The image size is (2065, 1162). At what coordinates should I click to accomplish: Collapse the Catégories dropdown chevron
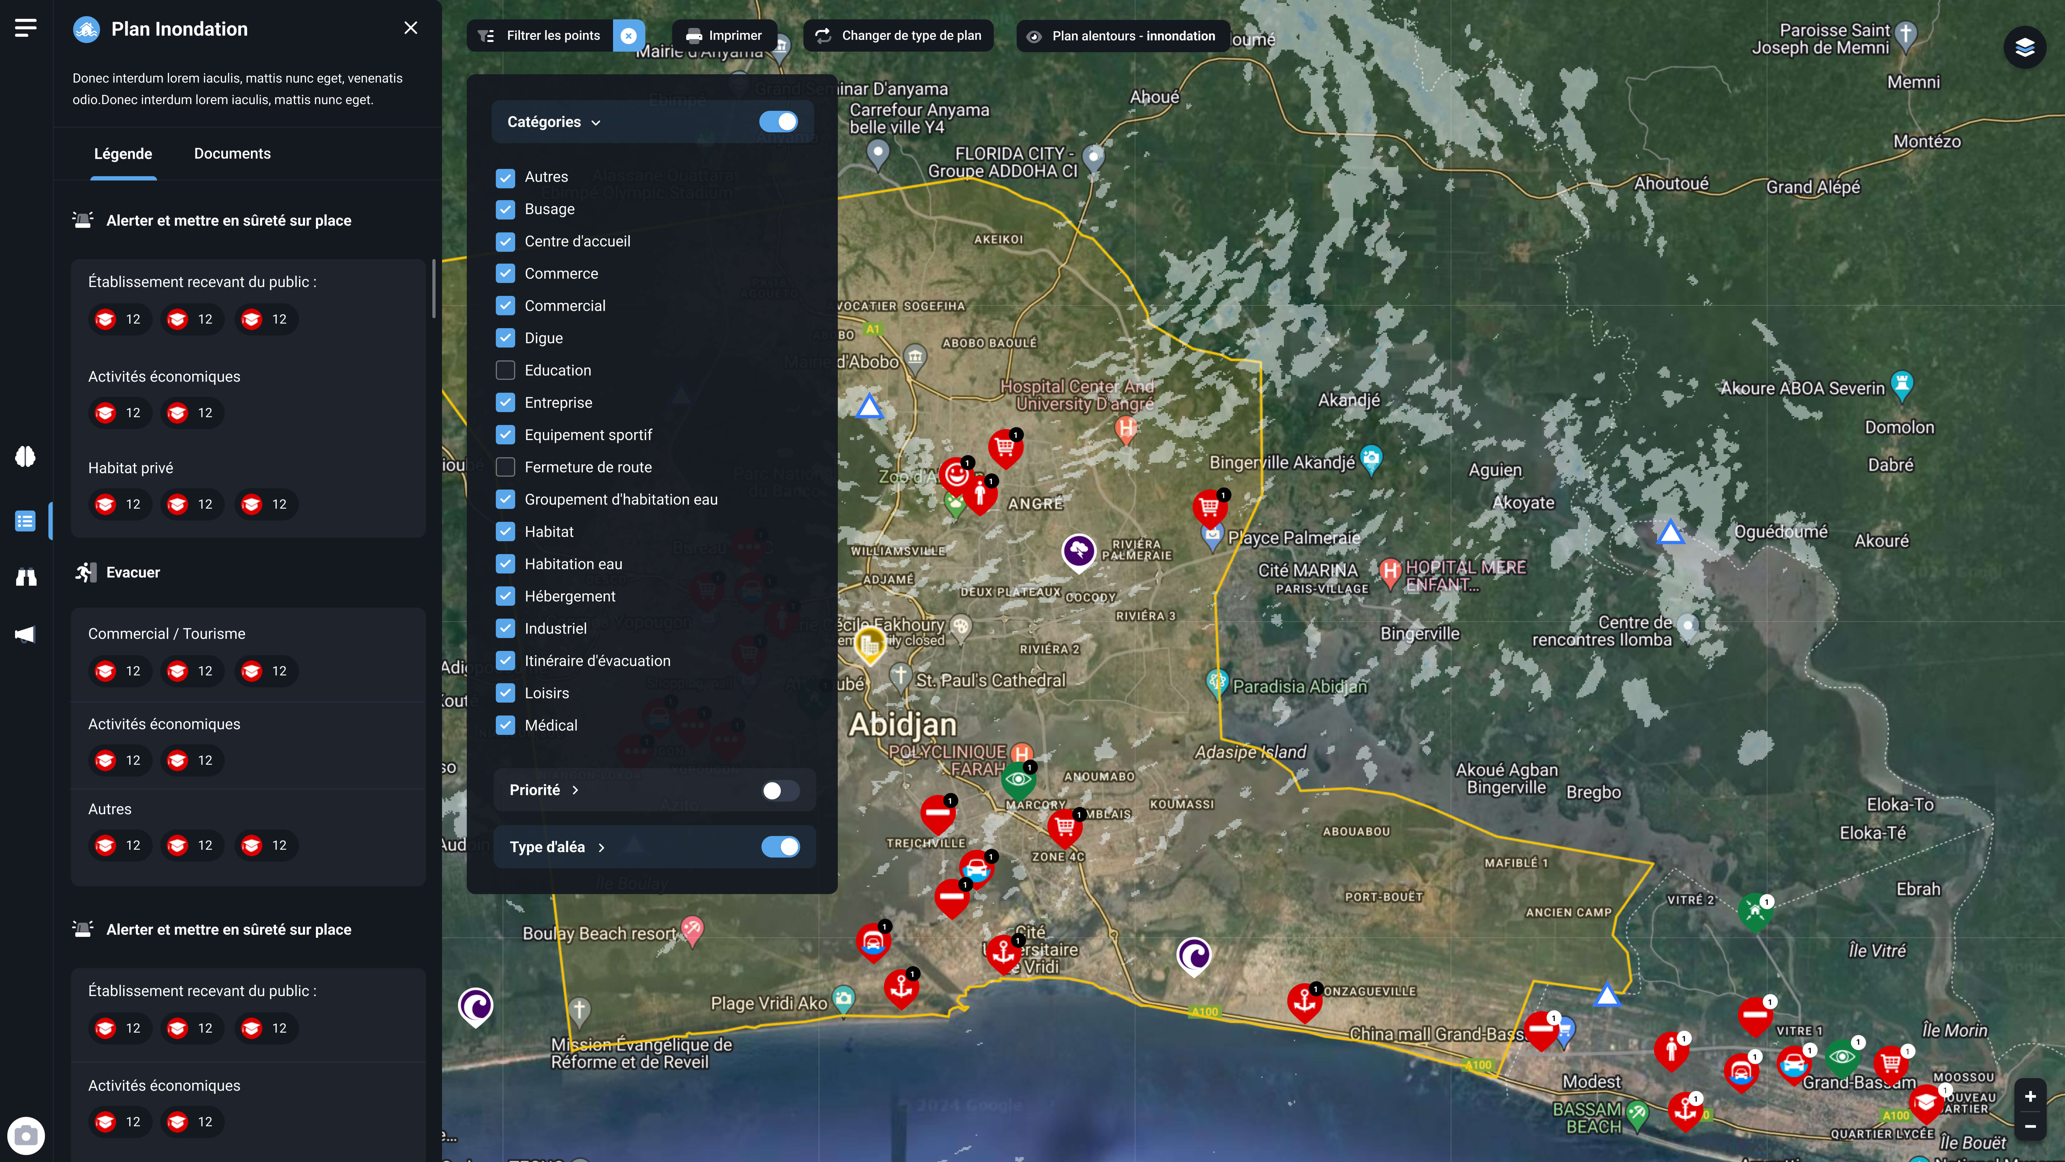[x=596, y=123]
